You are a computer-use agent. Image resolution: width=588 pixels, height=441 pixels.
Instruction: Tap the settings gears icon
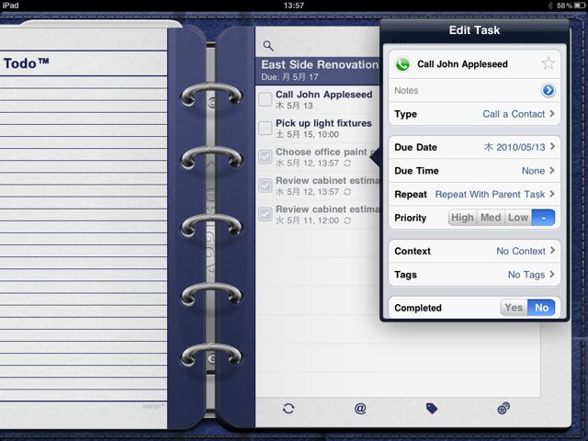click(x=503, y=408)
